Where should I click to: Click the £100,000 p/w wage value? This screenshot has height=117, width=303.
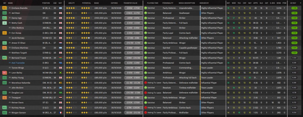tap(101, 18)
